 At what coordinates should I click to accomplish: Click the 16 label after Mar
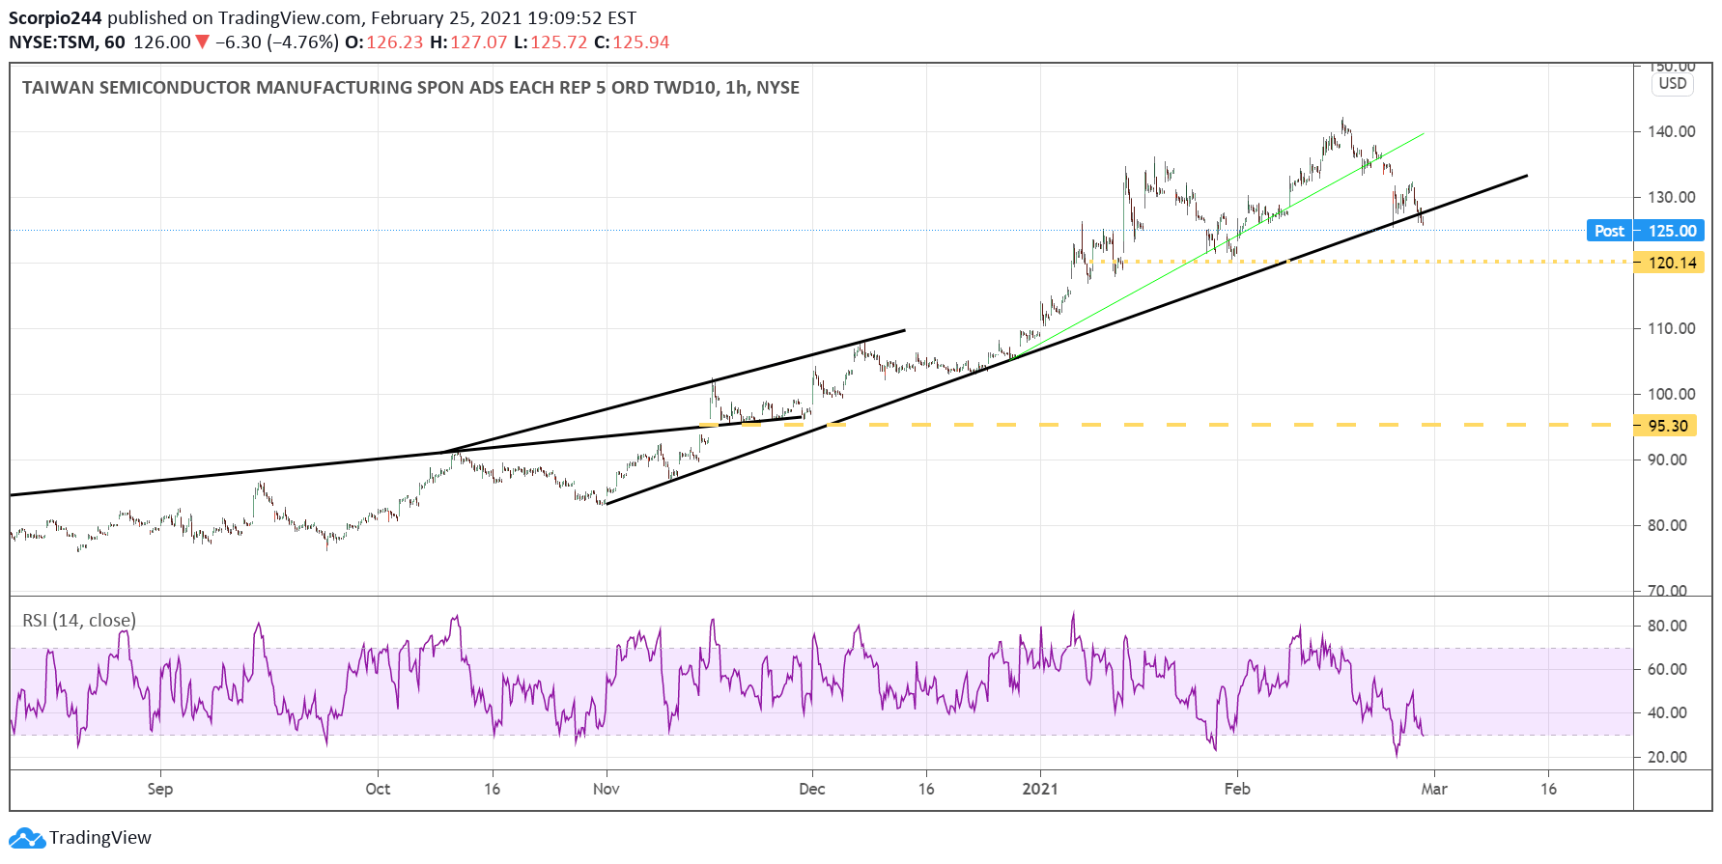coord(1549,789)
